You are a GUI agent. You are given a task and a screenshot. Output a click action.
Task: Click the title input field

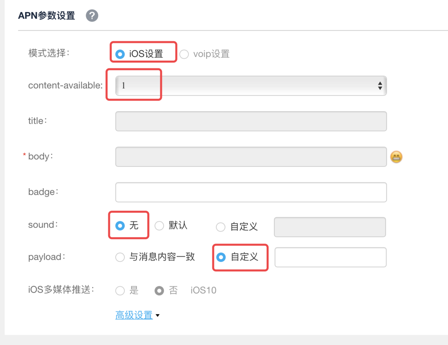251,121
